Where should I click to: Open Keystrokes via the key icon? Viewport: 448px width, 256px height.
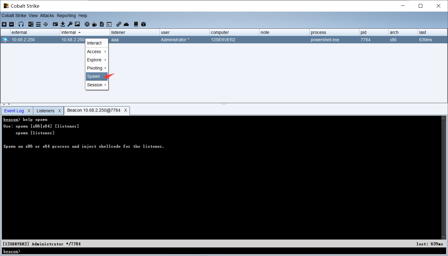coord(70,24)
